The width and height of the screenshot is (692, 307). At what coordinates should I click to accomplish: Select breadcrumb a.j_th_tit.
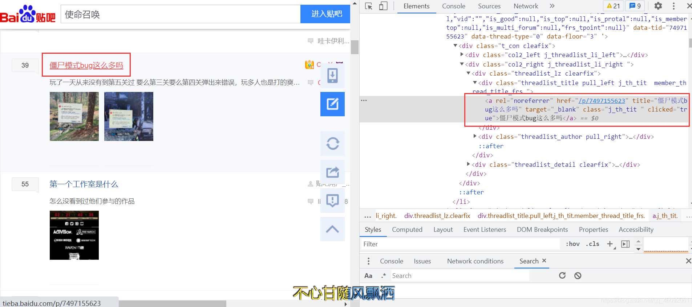point(665,216)
